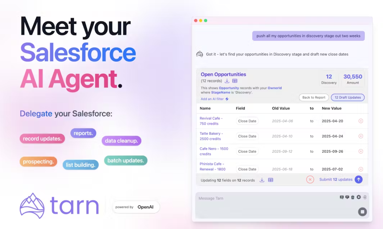The height and width of the screenshot is (229, 383).
Task: Click the list building pill
Action: pyautogui.click(x=81, y=165)
